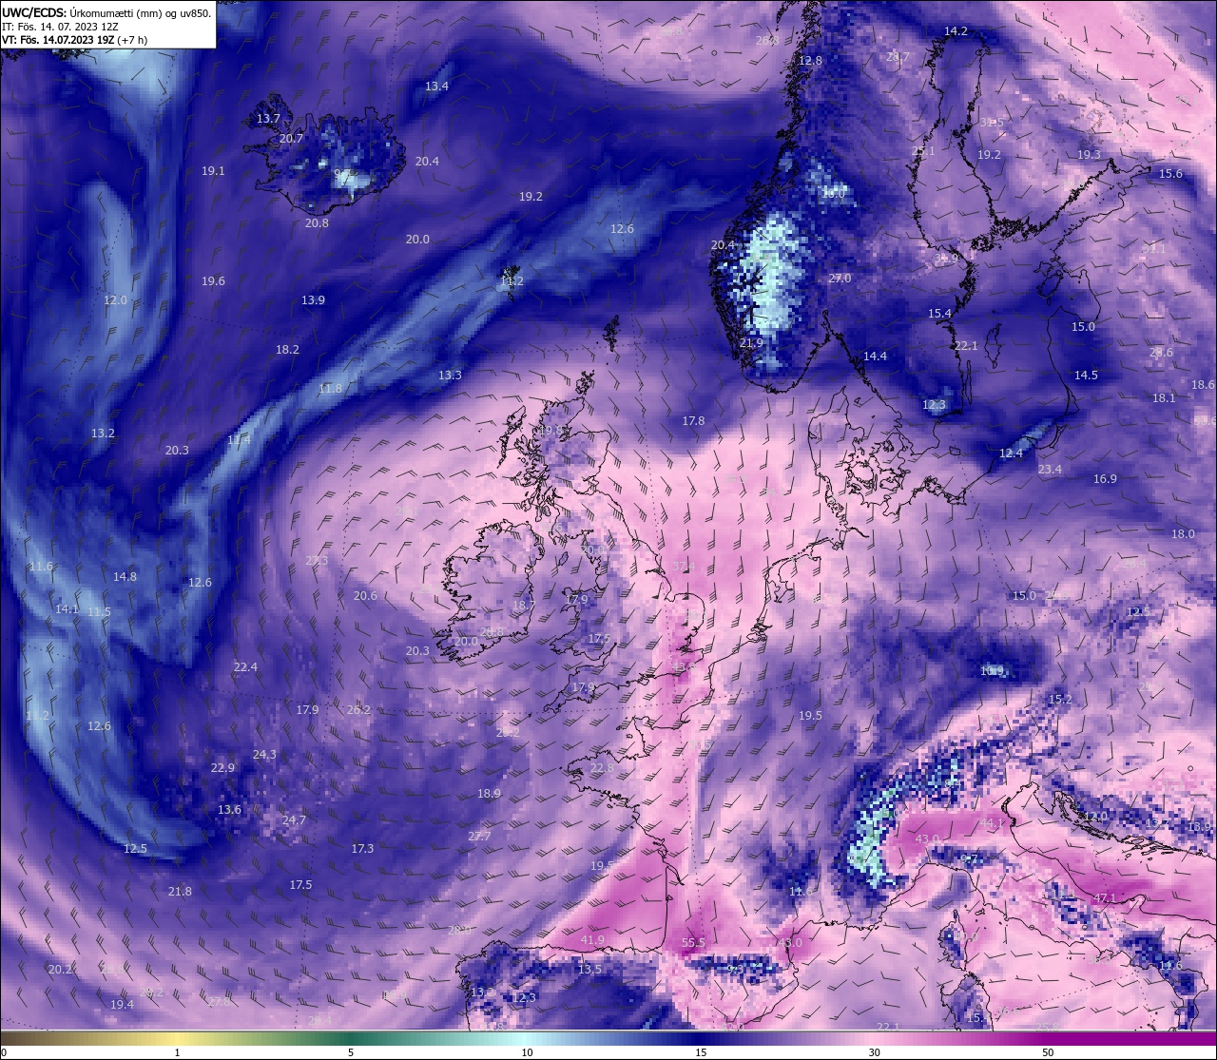The image size is (1217, 1060).
Task: Select the 16.9 value east of the Baltic
Action: pyautogui.click(x=1105, y=479)
